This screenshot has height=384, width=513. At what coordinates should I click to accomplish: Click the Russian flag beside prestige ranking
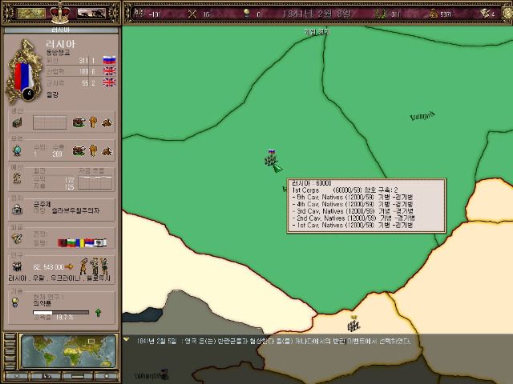coord(109,60)
